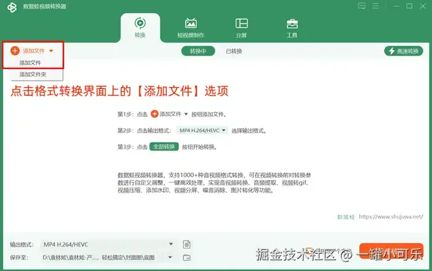Click 全部转换 button in step 3 guide
Viewport: 432px width, 271px height.
(164, 147)
